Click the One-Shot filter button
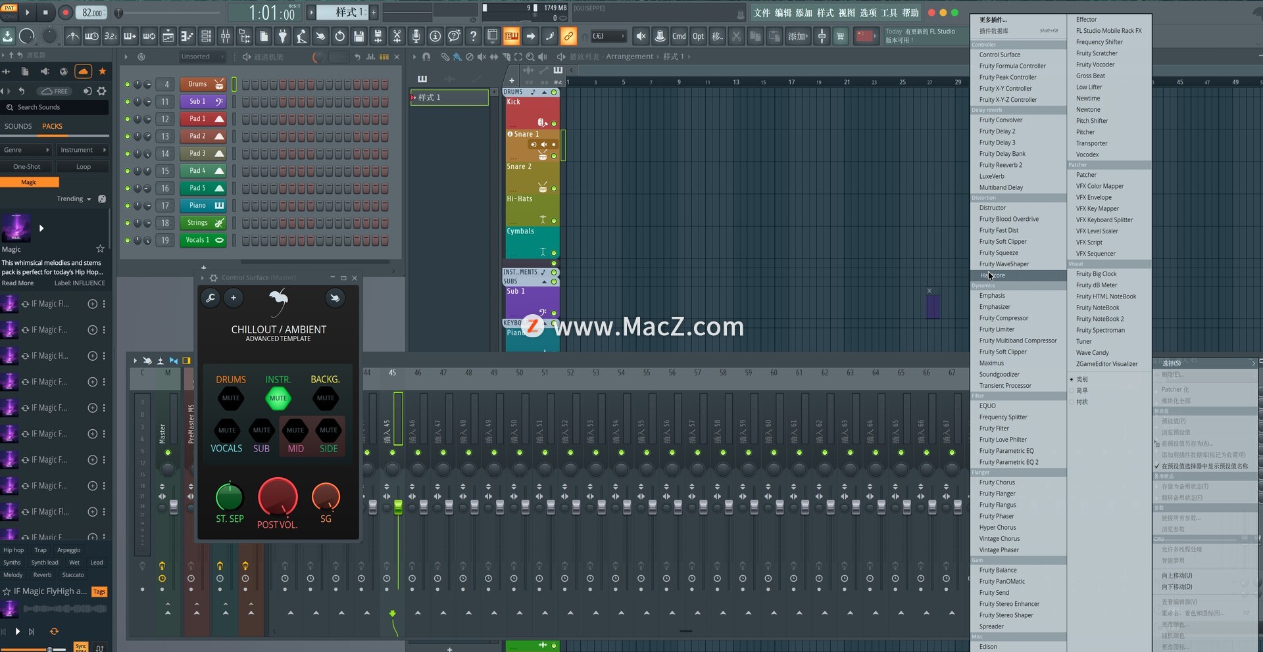Screen dimensions: 1263x652 click(x=26, y=166)
